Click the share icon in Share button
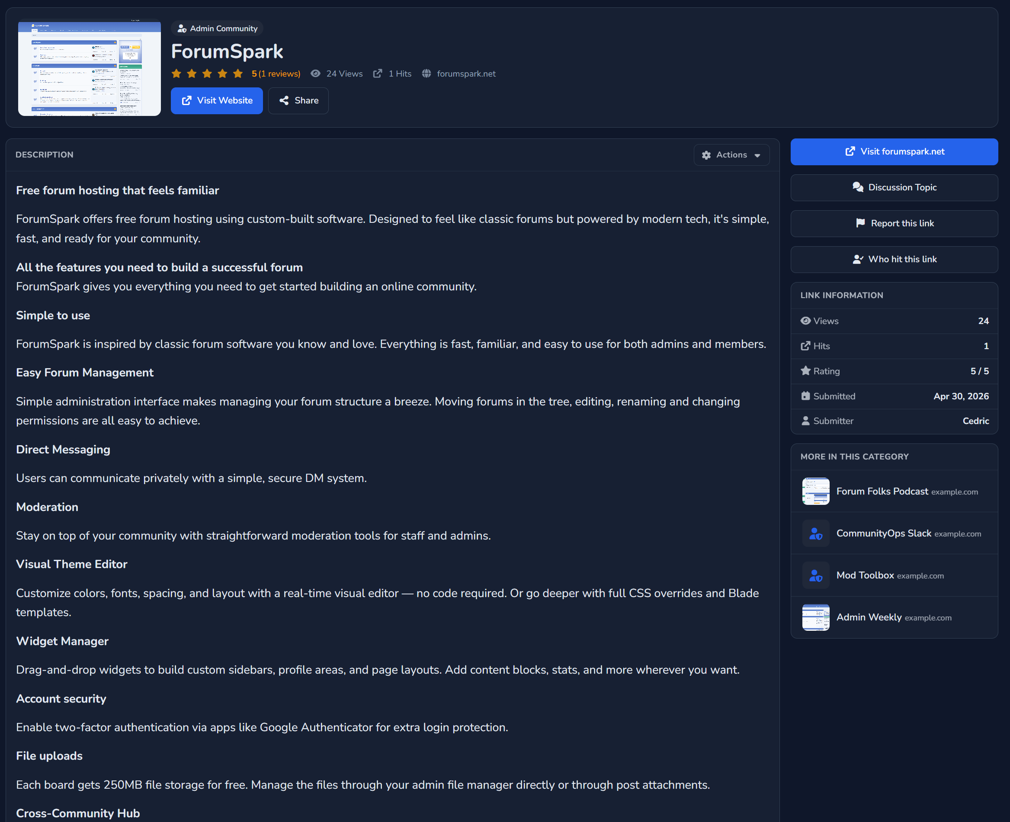 (x=284, y=100)
